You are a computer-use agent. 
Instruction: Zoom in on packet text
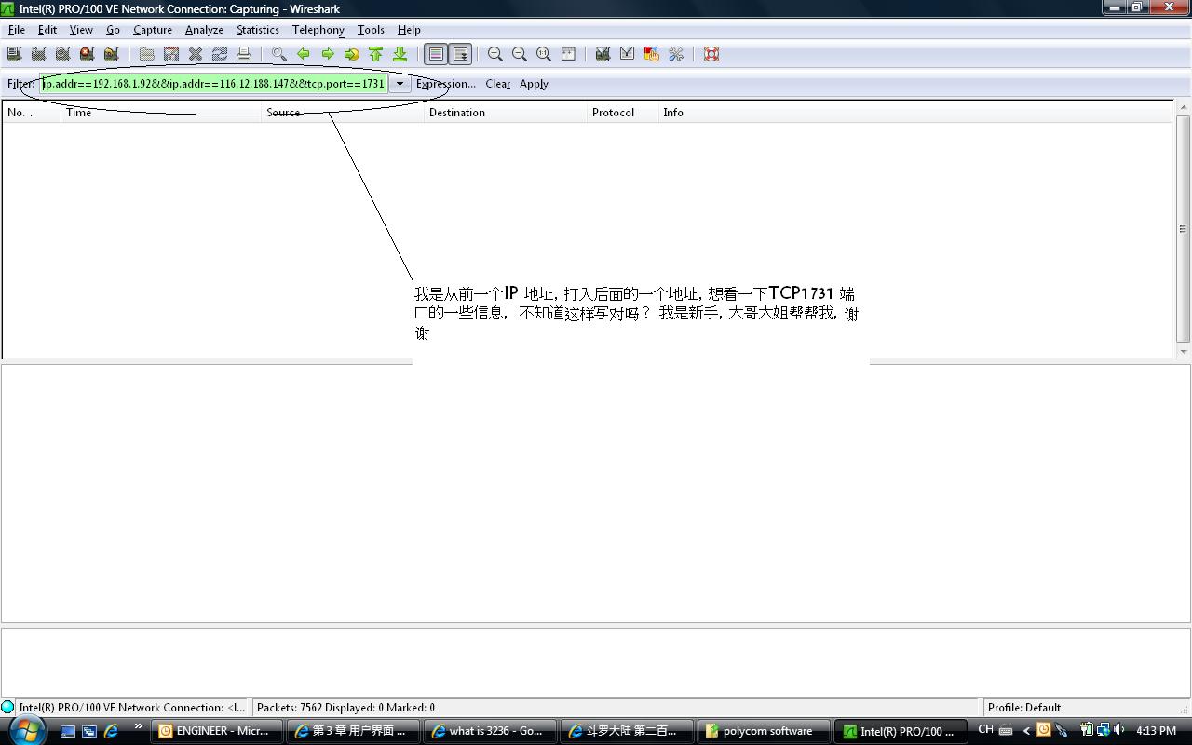click(x=495, y=54)
